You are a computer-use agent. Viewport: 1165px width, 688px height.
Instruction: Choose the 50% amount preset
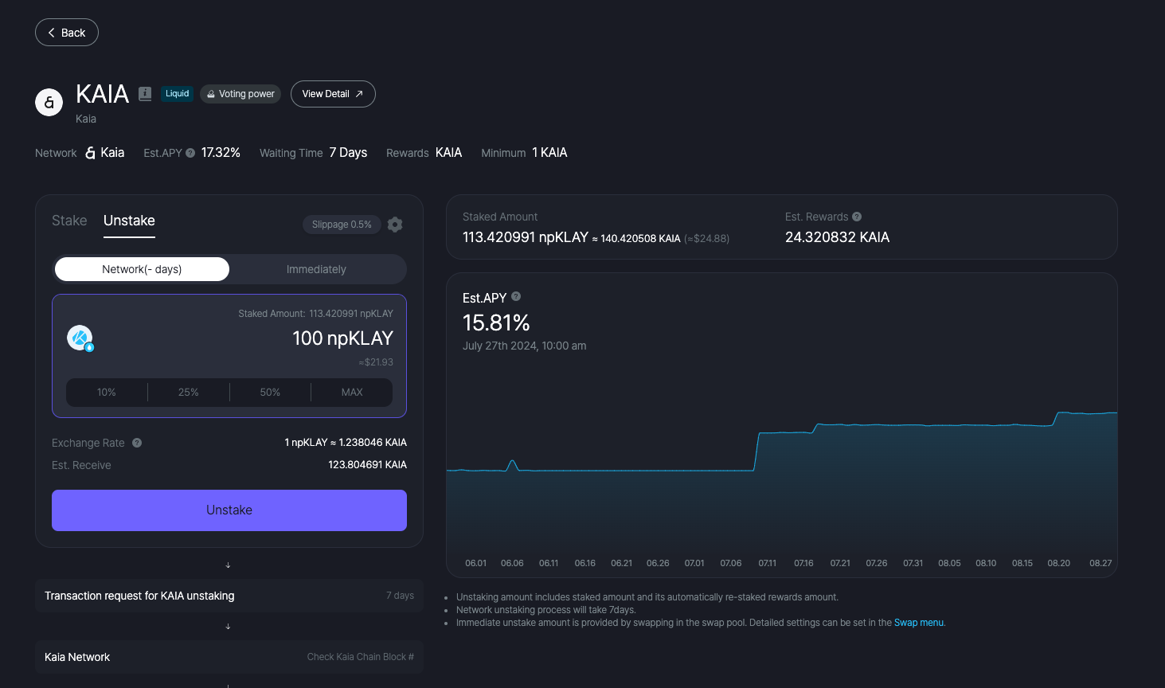coord(270,393)
